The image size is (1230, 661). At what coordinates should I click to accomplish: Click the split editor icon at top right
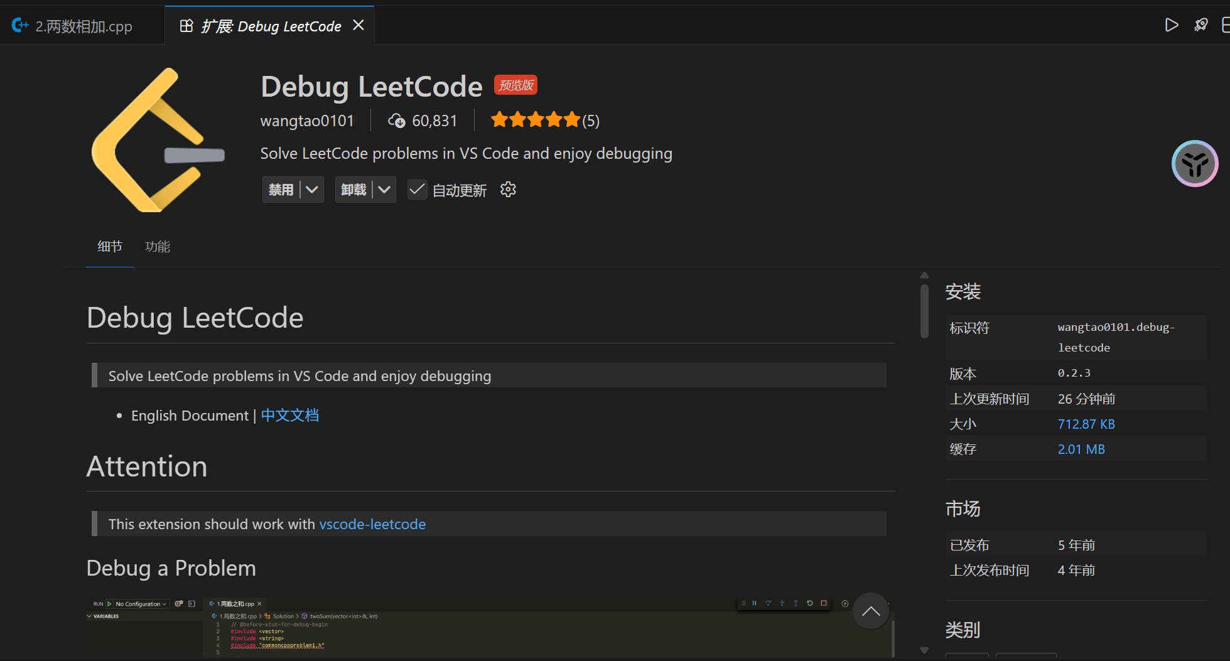click(1226, 25)
